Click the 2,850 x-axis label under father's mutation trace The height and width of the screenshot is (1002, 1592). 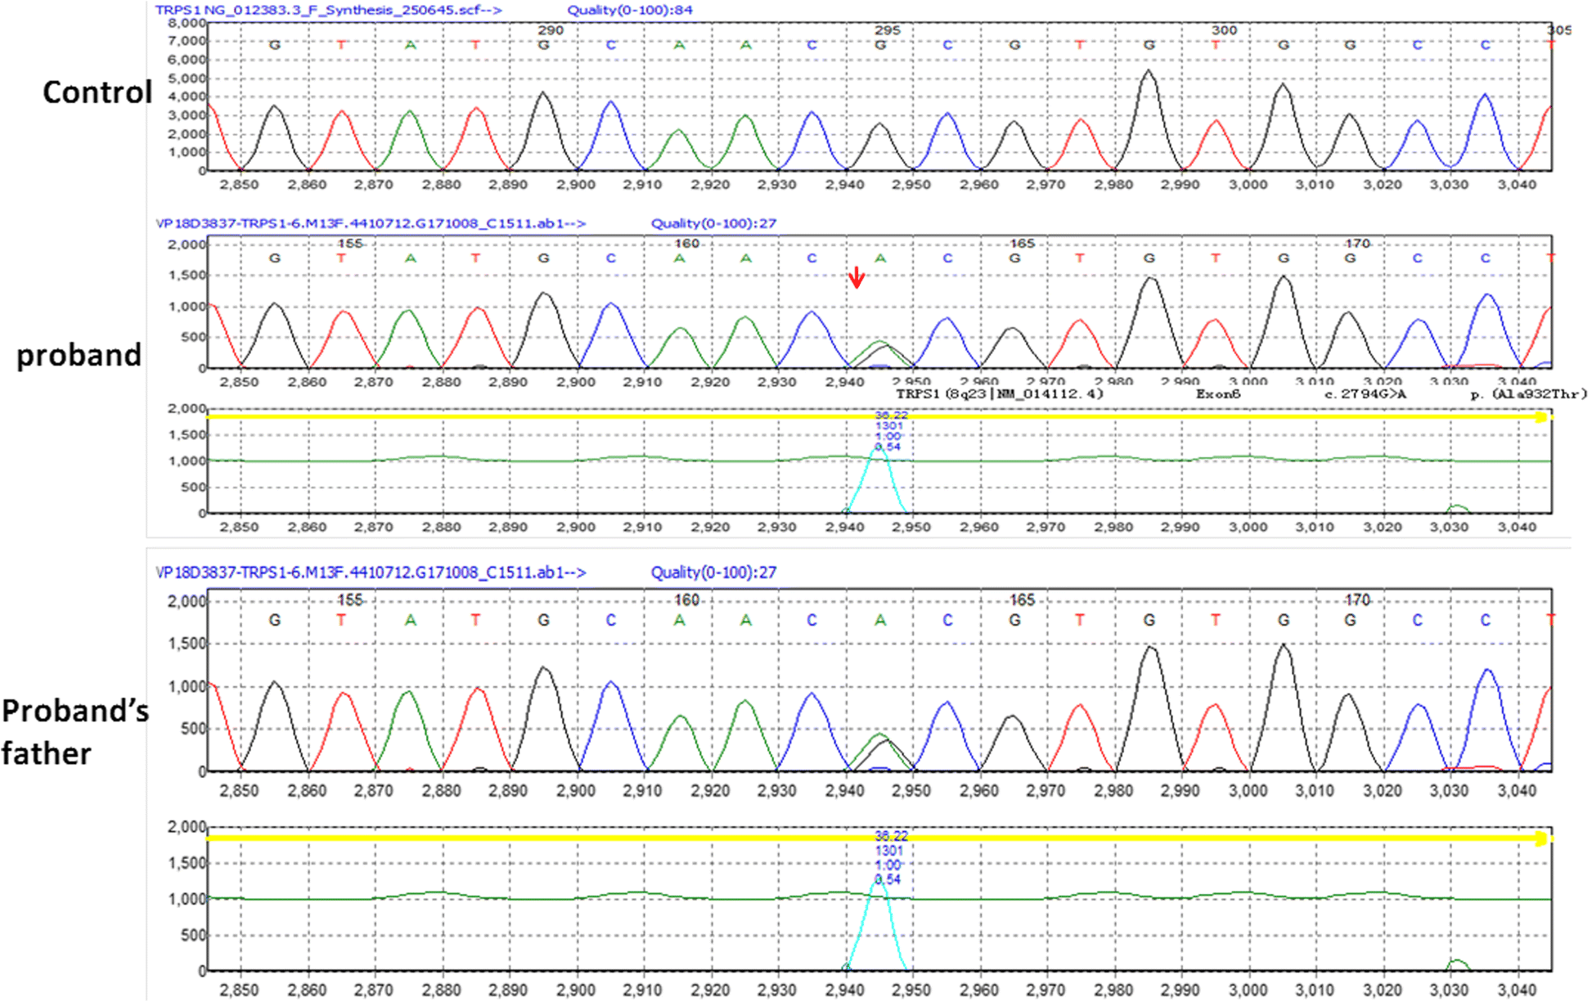(240, 991)
